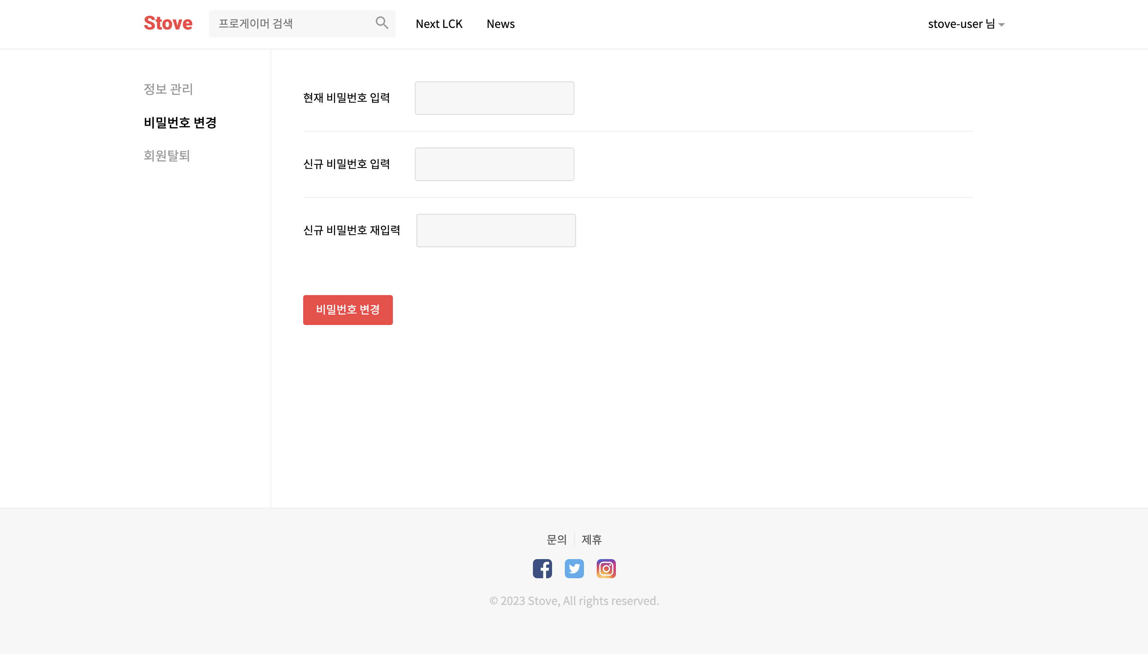The image size is (1148, 654).
Task: Select 비밀번호 변경 in the sidebar
Action: pyautogui.click(x=180, y=122)
